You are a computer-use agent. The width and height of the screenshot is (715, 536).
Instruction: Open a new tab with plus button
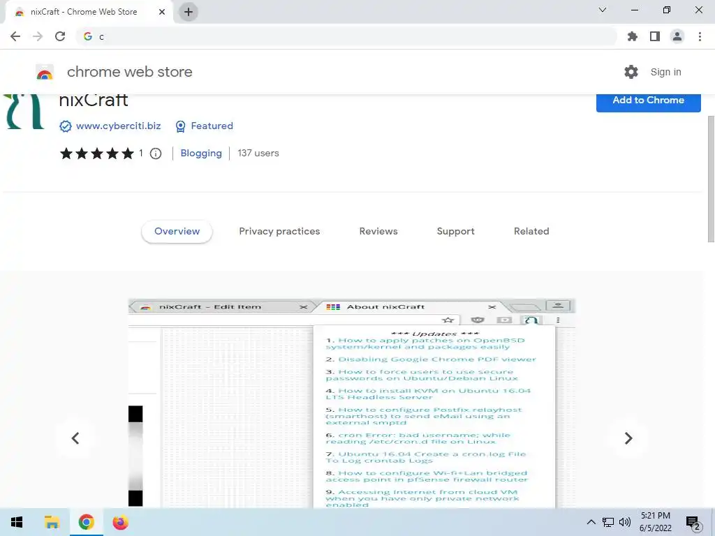pyautogui.click(x=189, y=12)
